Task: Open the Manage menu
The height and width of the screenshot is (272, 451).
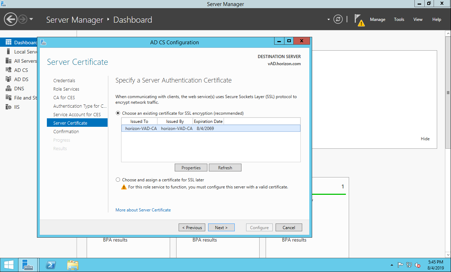Action: (x=377, y=19)
